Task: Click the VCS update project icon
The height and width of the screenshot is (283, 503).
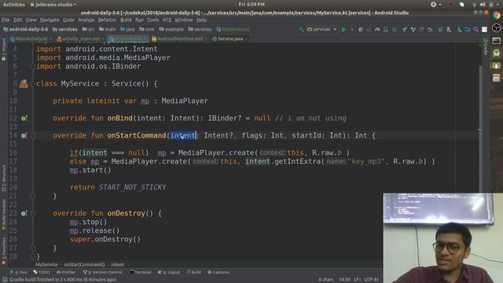Action: (x=405, y=29)
